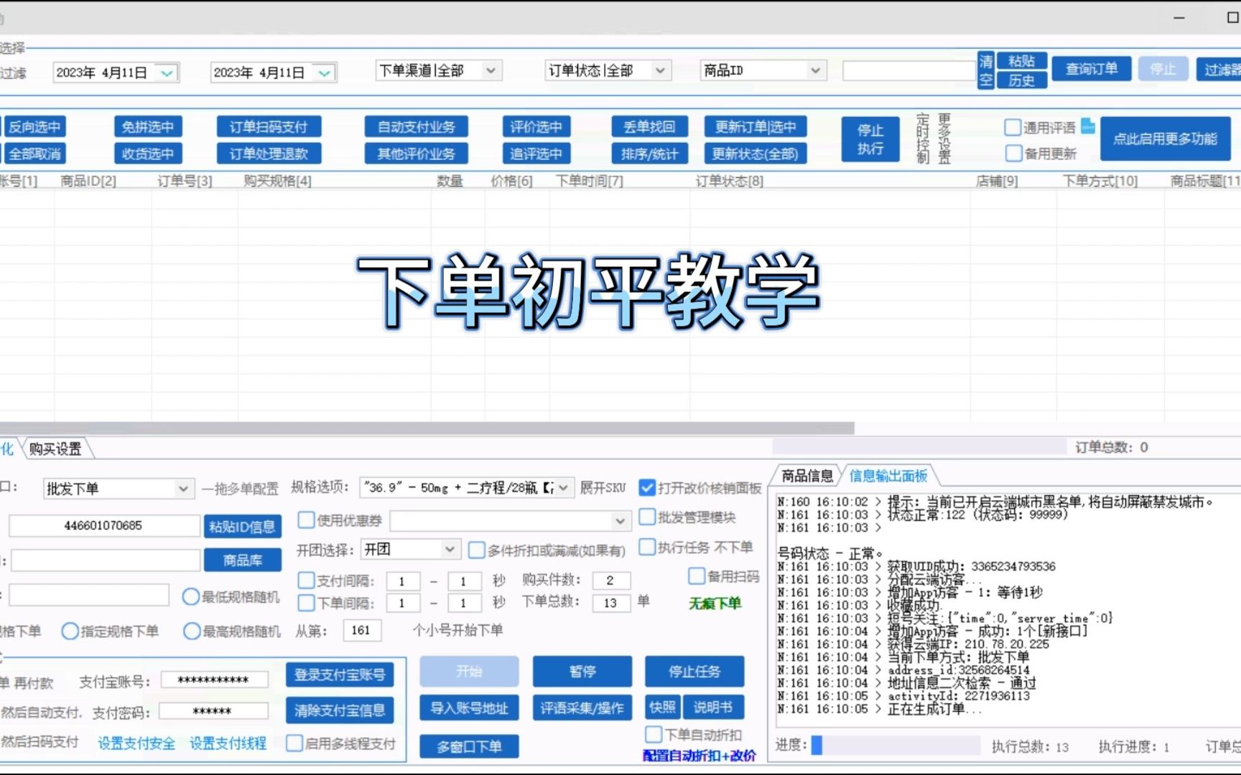
Task: Click 点此启用更多功能 button
Action: pos(1165,138)
